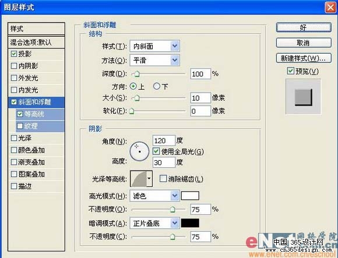
Task: Expand the gloss contour picker arrow
Action: [x=149, y=179]
